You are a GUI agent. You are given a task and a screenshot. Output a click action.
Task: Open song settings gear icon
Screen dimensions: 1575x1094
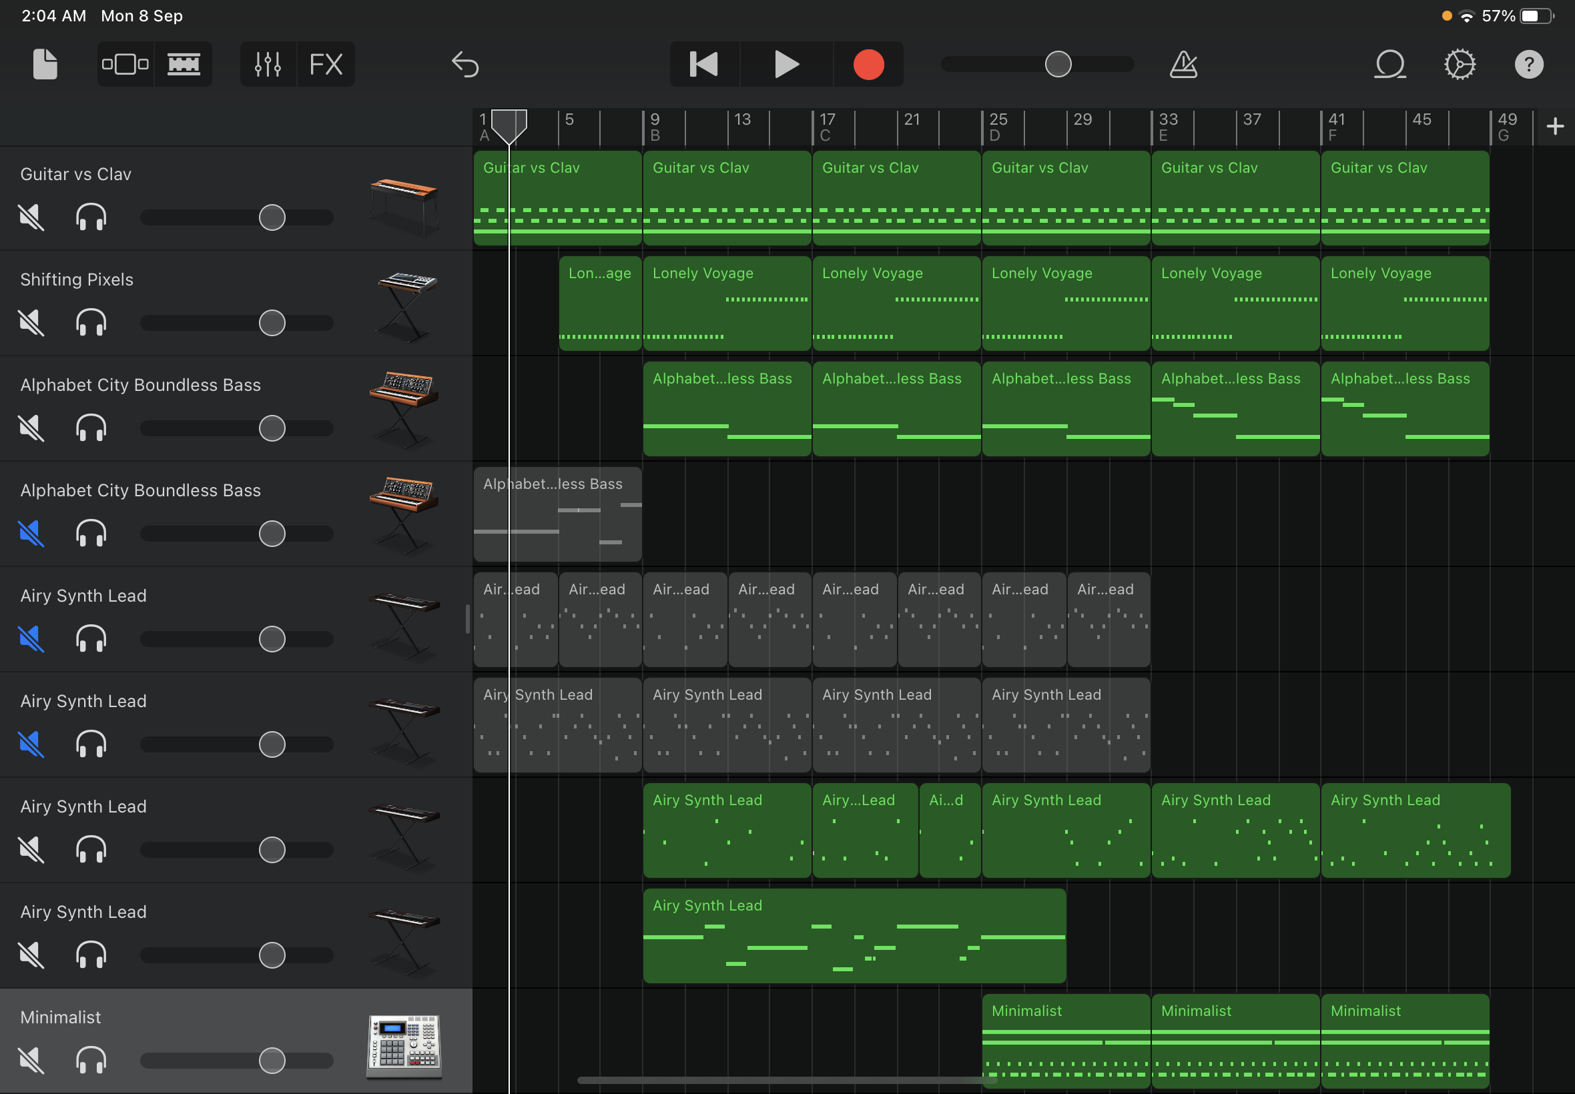pyautogui.click(x=1459, y=65)
